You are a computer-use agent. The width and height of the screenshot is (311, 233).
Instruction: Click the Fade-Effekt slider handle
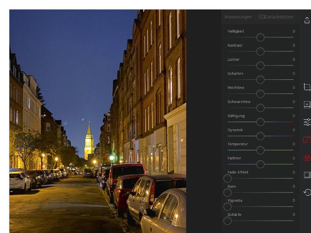[x=228, y=178]
